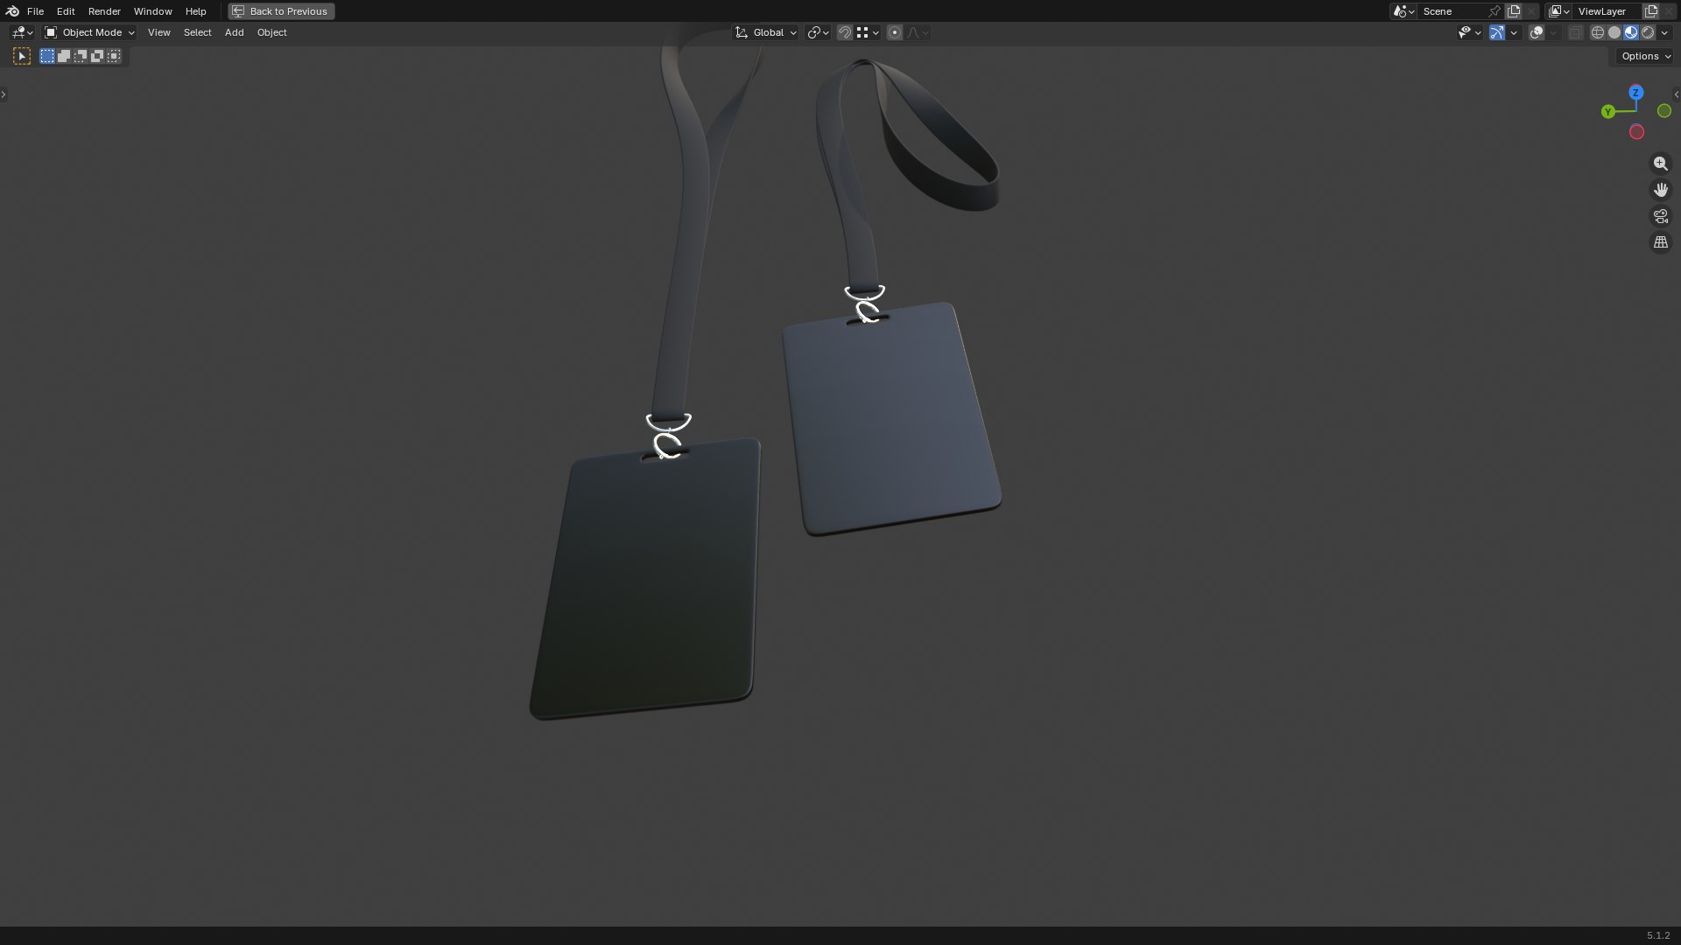The height and width of the screenshot is (945, 1681).
Task: Click the blue Z axis gizmo handle
Action: (1635, 93)
